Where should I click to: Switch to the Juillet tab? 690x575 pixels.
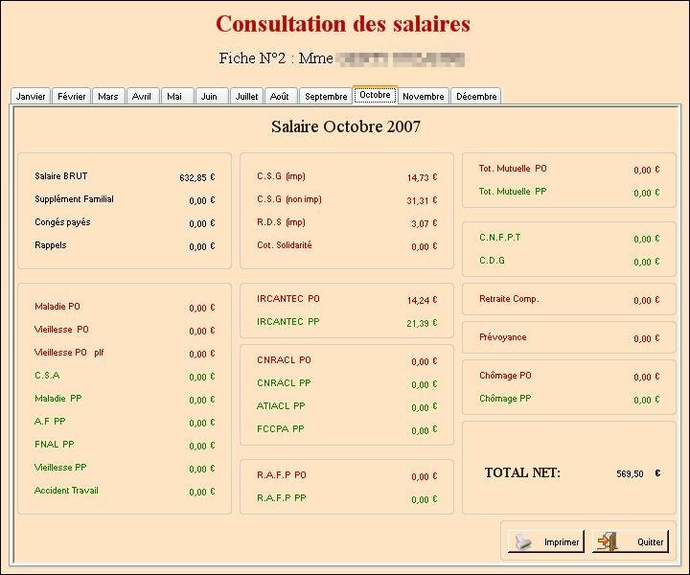(246, 97)
